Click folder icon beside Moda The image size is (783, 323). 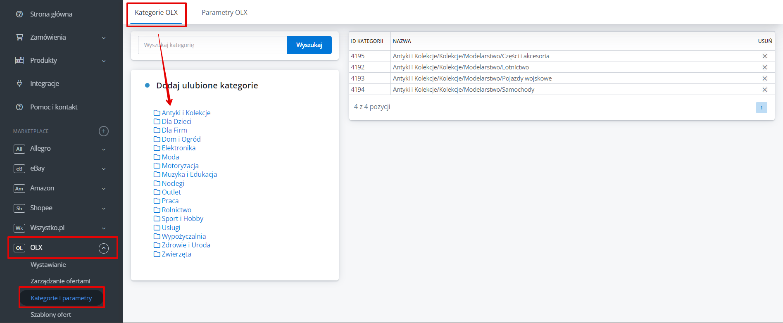157,157
